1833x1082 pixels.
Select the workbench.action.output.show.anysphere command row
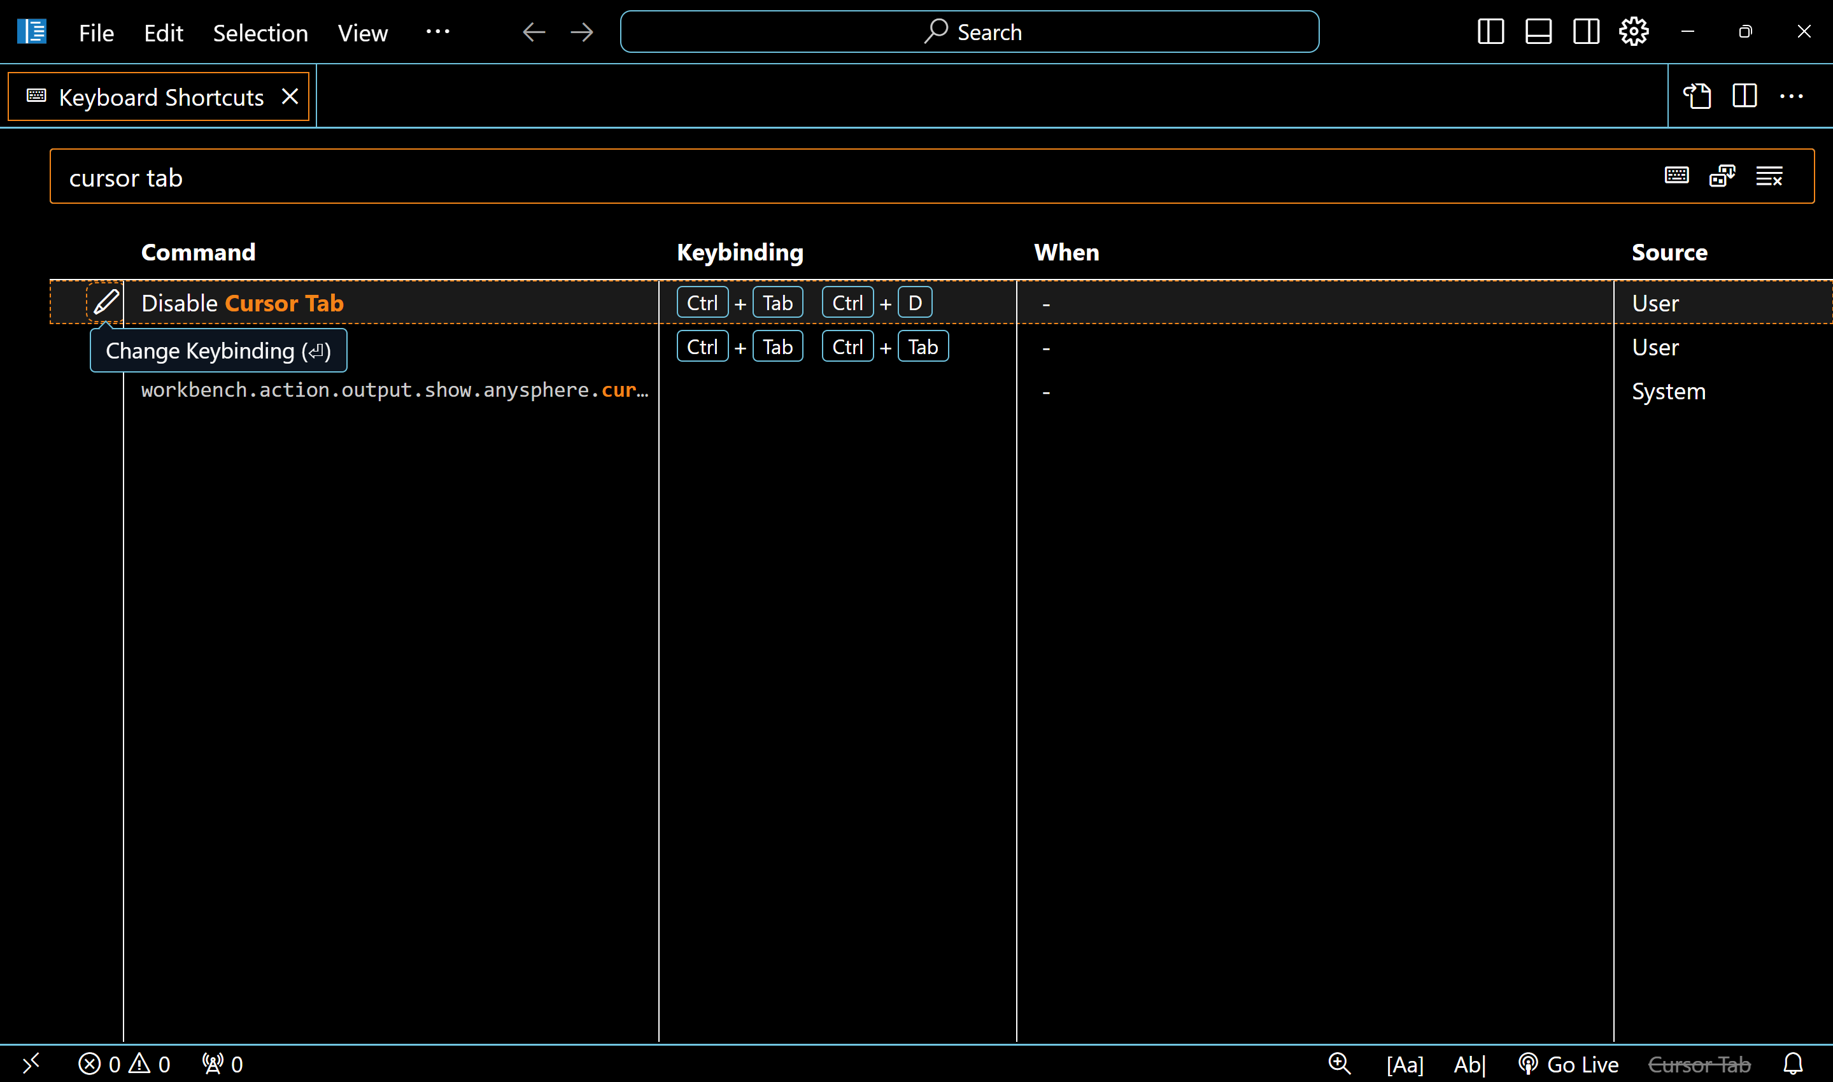(940, 391)
